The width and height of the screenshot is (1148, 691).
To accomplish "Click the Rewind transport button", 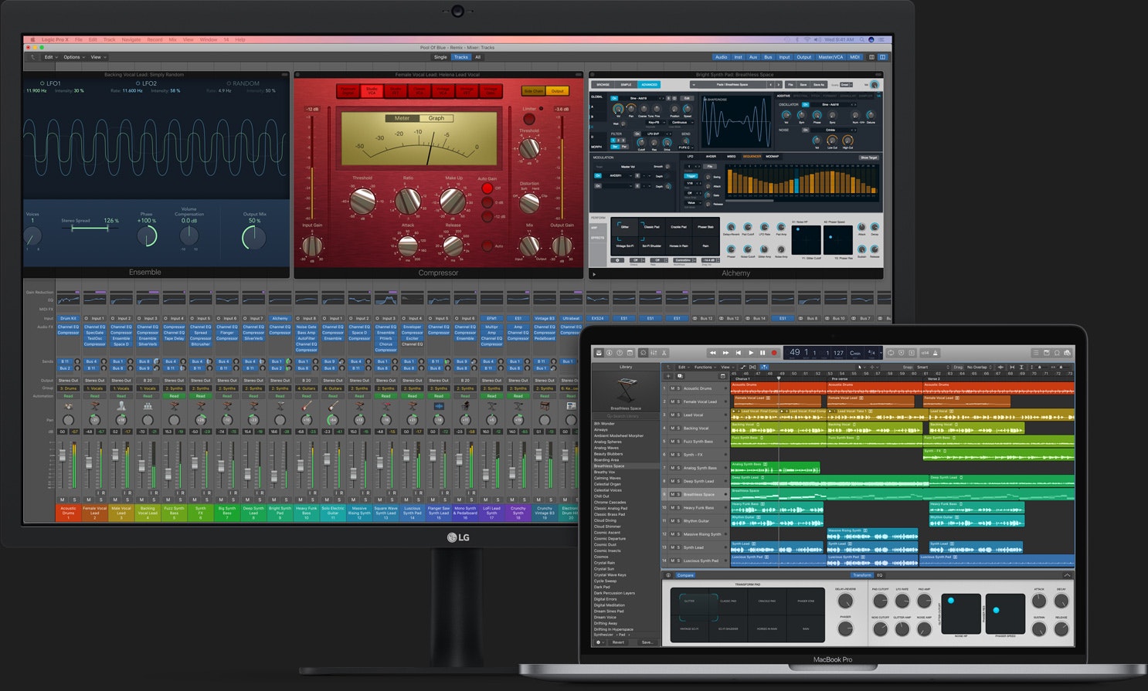I will point(713,353).
